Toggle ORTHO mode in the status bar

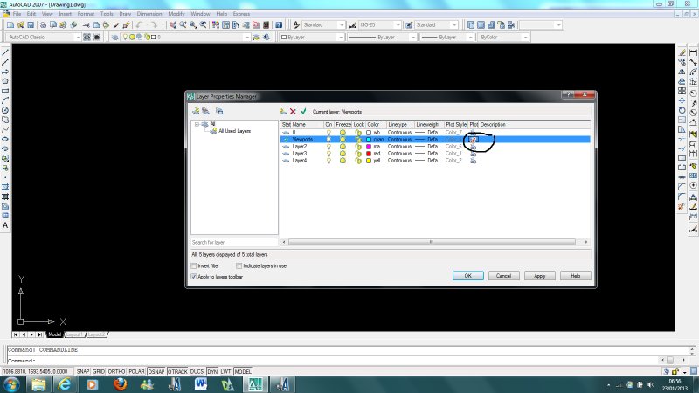click(116, 371)
